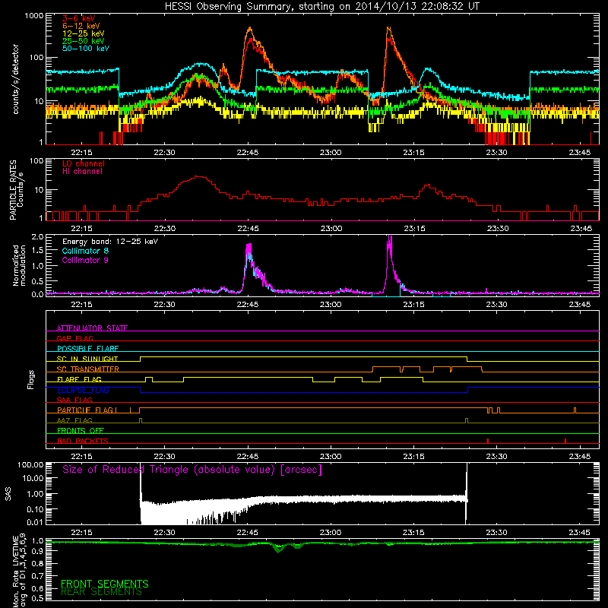Click the PARTICLE FLAG label
608x608 pixels.
click(85, 410)
